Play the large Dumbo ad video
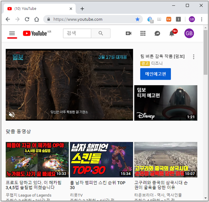Image resolution: width=209 pixels, height=202 pixels. [69, 85]
